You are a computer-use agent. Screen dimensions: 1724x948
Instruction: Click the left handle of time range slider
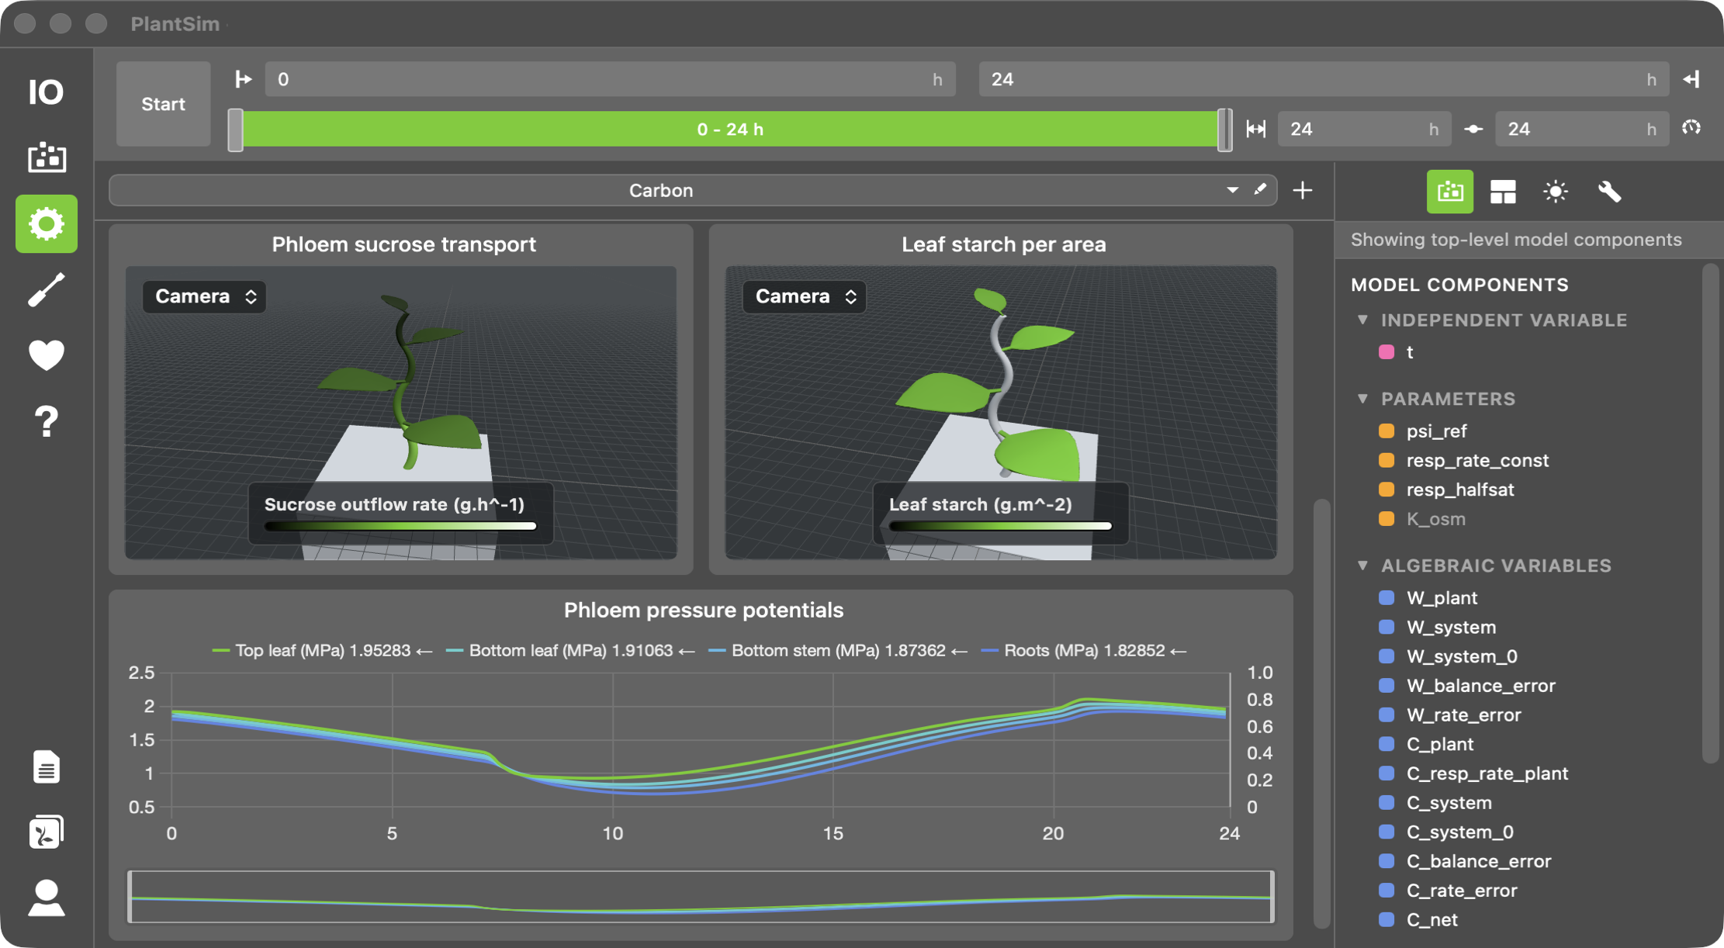(x=235, y=130)
